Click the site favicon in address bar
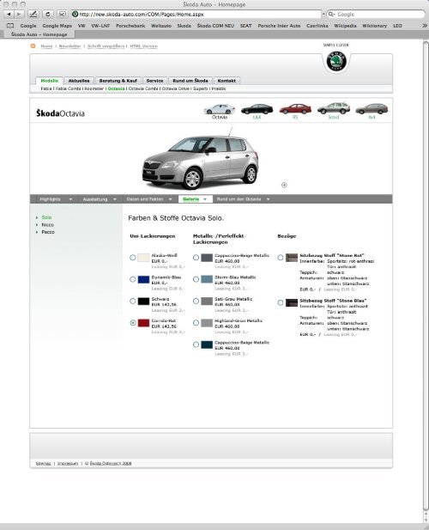Viewport: 429px width, 530px height. [x=76, y=15]
